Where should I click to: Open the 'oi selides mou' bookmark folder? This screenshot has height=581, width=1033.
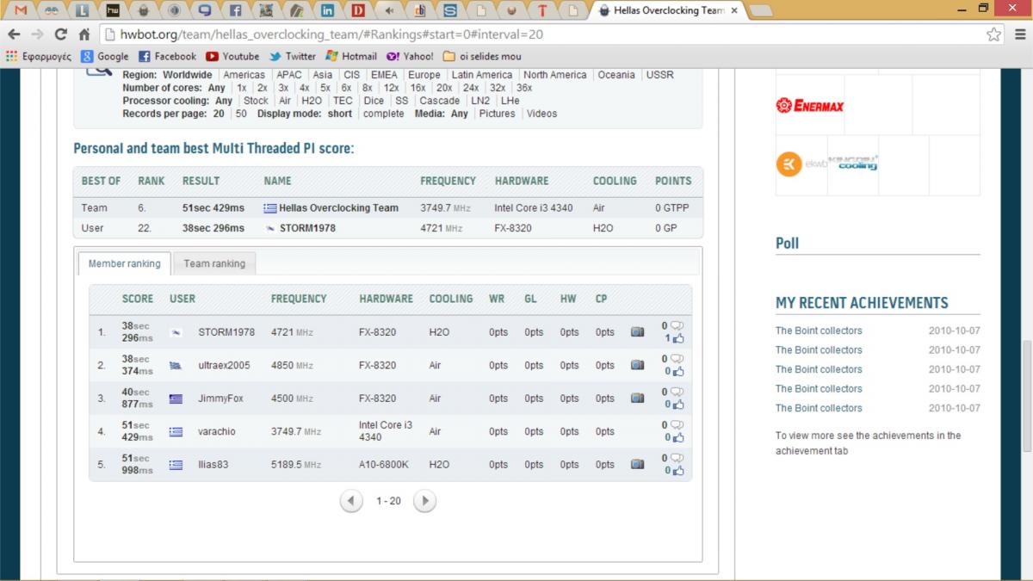(482, 57)
